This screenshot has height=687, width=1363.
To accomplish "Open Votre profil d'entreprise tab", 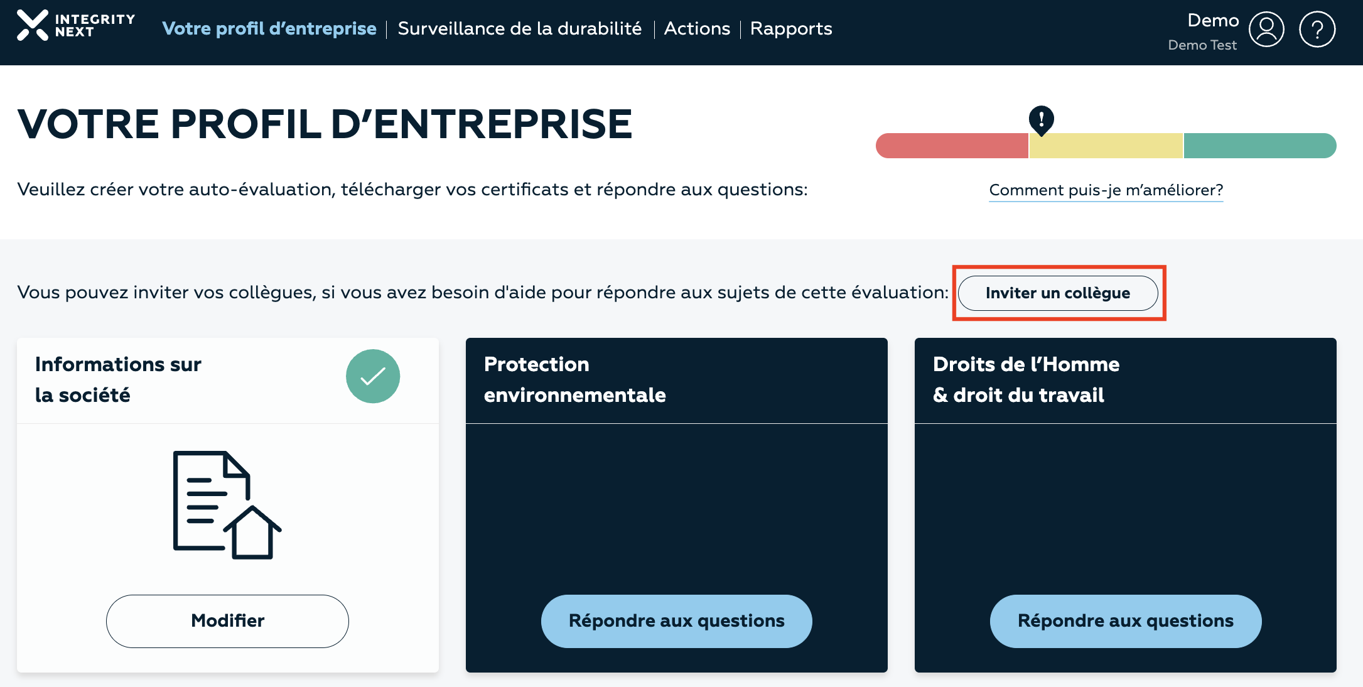I will (x=269, y=29).
